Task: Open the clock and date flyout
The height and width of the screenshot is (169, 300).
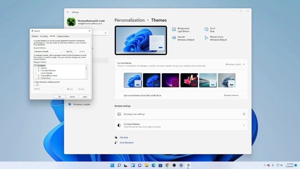Action: (290, 165)
